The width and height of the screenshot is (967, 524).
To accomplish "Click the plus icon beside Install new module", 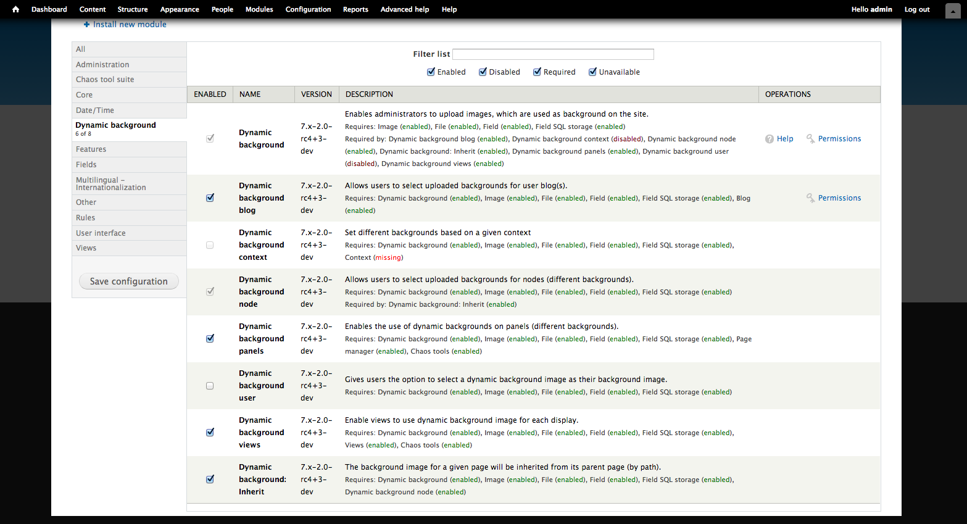I will pyautogui.click(x=87, y=25).
